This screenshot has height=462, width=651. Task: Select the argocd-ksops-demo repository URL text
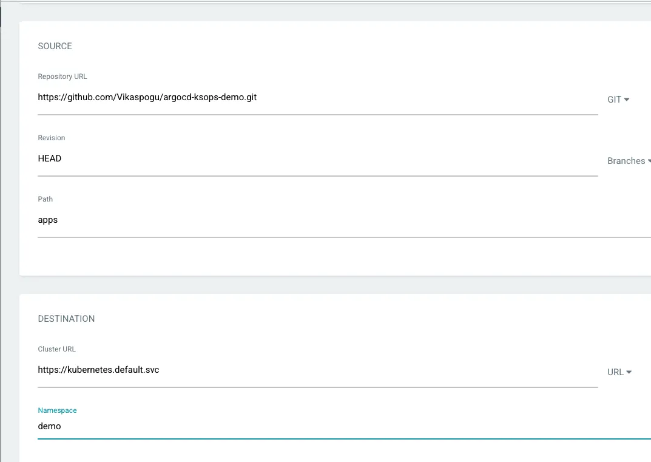(147, 97)
